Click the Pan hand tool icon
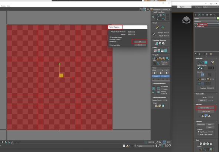 [156, 146]
